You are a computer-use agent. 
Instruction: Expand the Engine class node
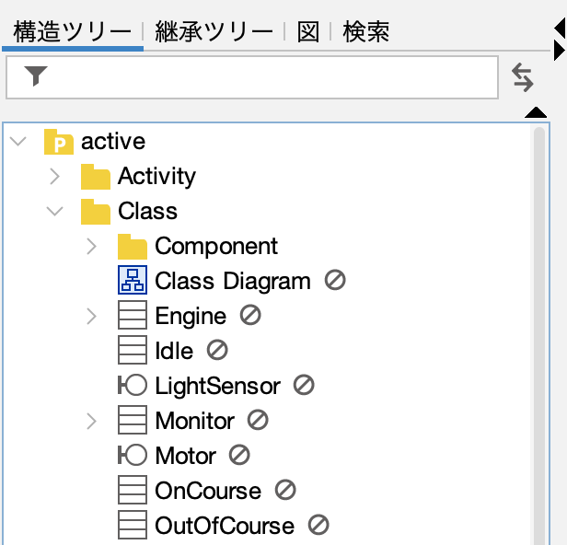[91, 317]
